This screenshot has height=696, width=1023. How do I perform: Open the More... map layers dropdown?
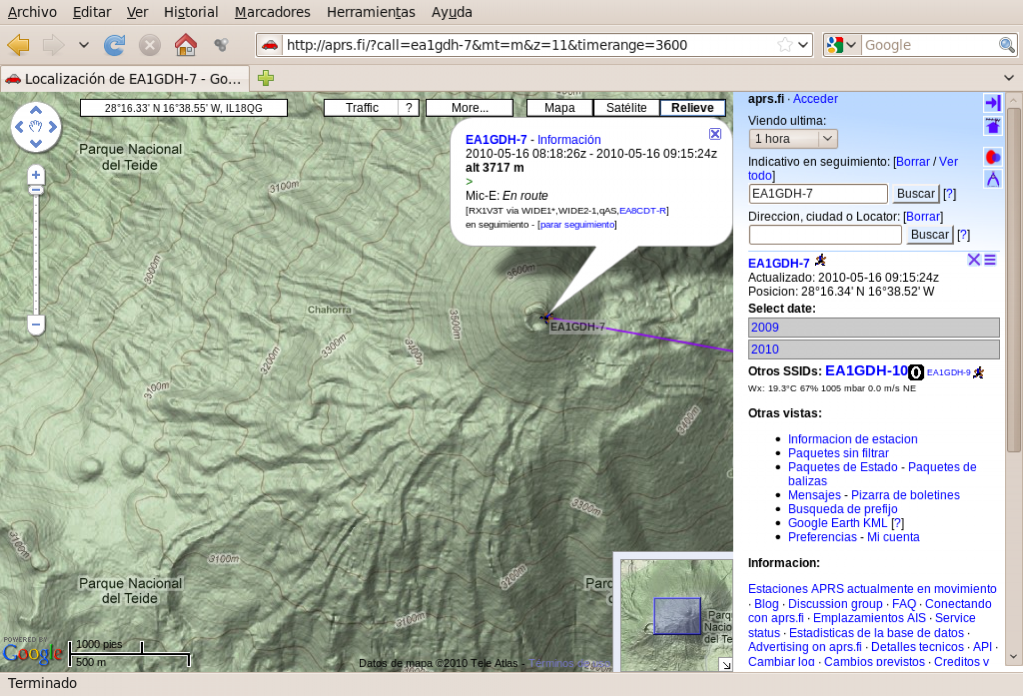click(x=469, y=108)
